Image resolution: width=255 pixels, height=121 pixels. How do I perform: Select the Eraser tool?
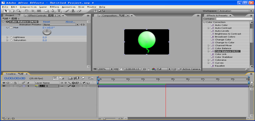click(x=79, y=11)
